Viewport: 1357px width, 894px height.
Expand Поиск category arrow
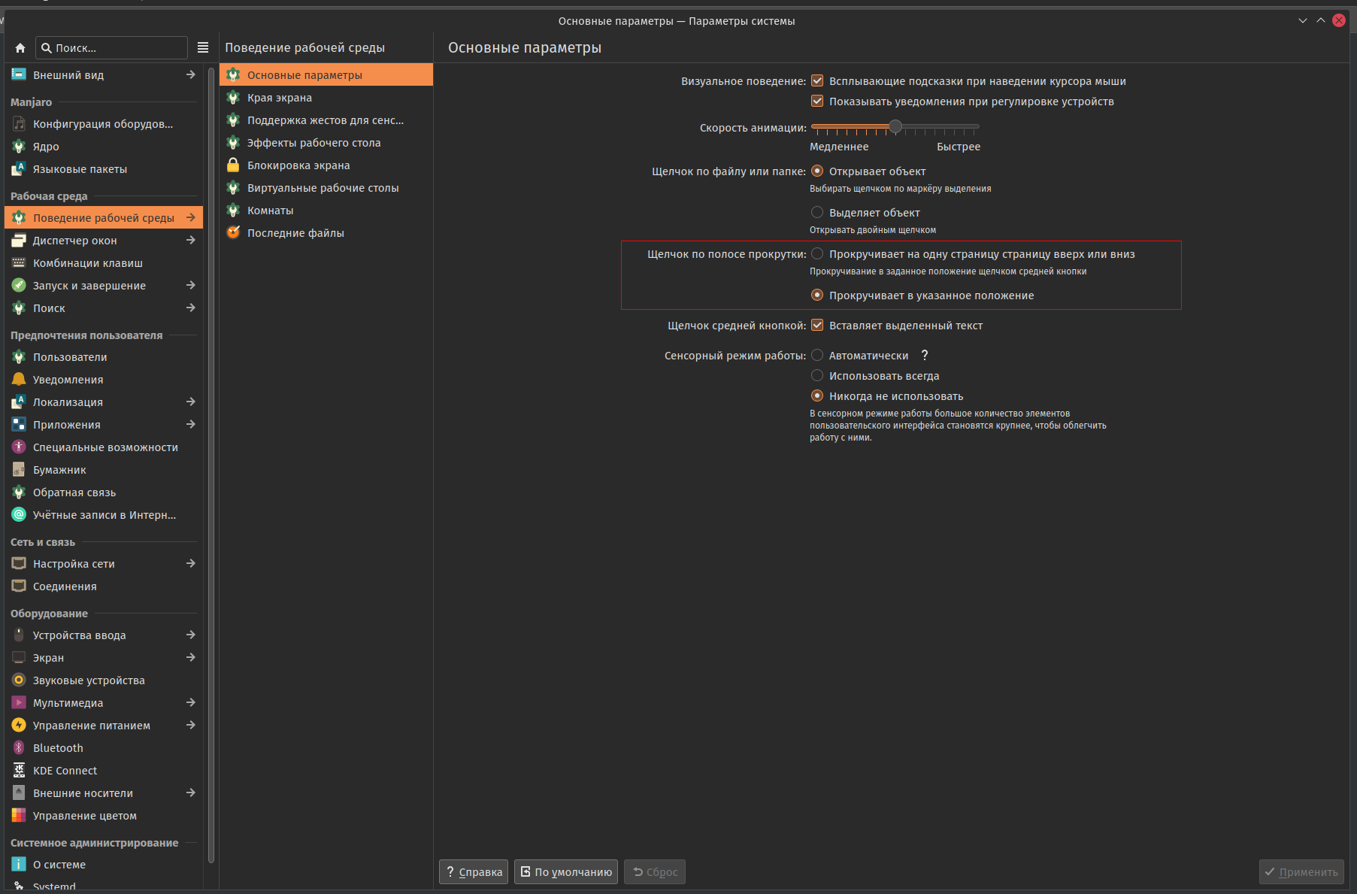[190, 308]
